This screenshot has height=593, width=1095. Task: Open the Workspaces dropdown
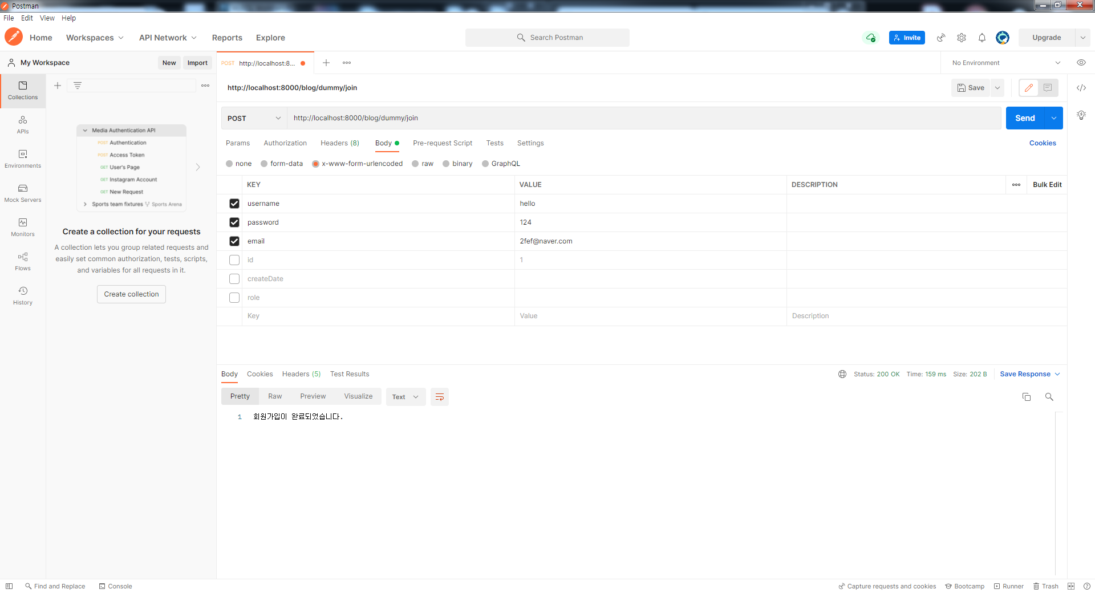[95, 38]
